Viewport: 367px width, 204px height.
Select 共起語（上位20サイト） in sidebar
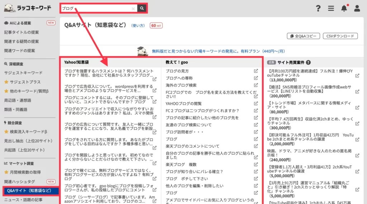tap(24, 150)
